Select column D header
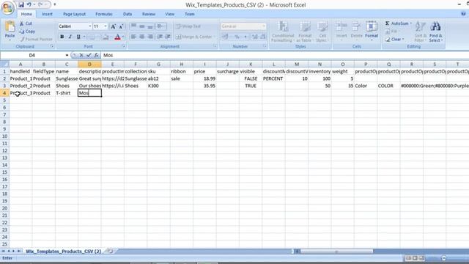 [x=89, y=64]
